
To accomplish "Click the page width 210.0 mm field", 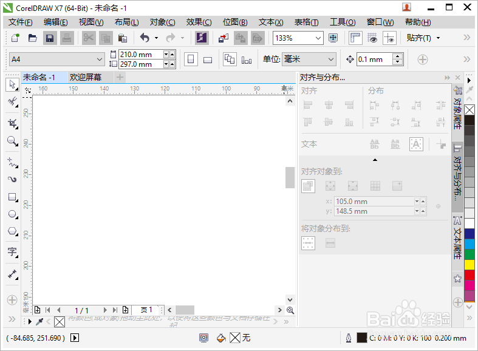I will [140, 55].
